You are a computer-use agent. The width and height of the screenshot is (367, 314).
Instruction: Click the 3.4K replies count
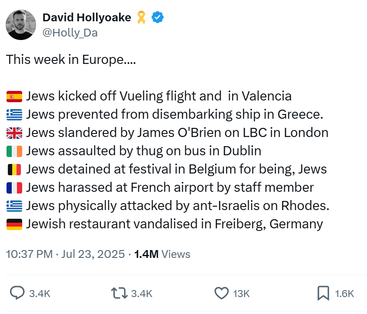click(40, 294)
